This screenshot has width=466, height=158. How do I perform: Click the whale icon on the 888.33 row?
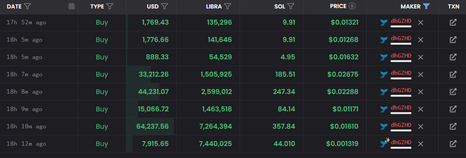click(x=384, y=57)
